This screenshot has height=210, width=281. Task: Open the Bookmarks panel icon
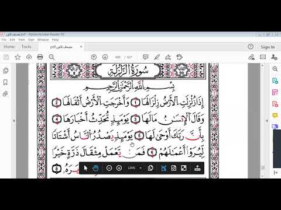(x=5, y=82)
